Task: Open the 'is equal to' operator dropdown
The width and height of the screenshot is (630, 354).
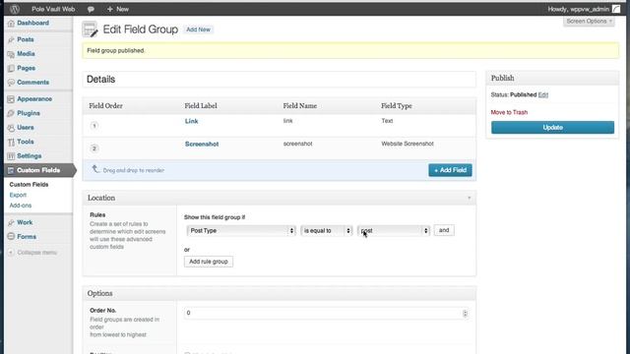Action: pos(326,230)
